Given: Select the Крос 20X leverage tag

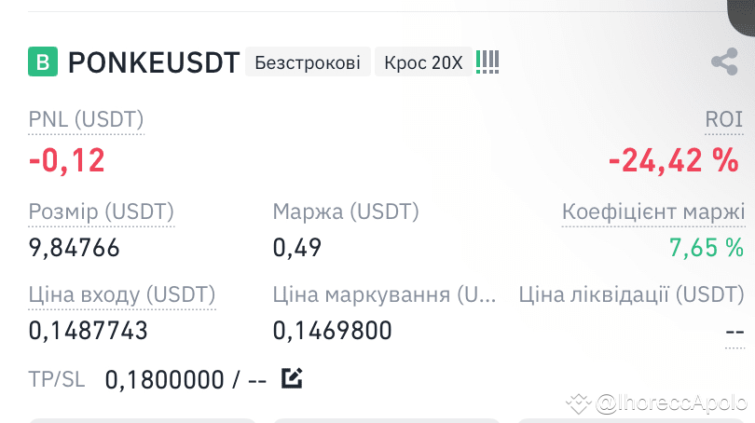Looking at the screenshot, I should click(x=423, y=62).
